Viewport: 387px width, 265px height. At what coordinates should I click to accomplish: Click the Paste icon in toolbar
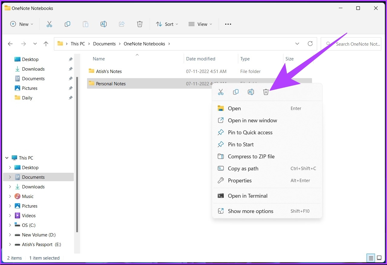86,24
